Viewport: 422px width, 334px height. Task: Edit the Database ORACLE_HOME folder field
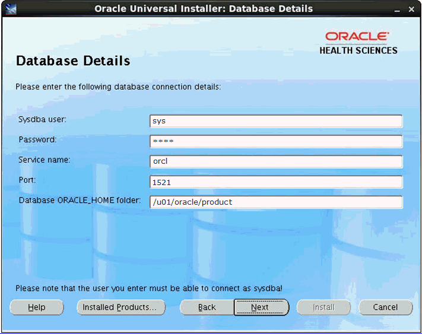coord(276,202)
